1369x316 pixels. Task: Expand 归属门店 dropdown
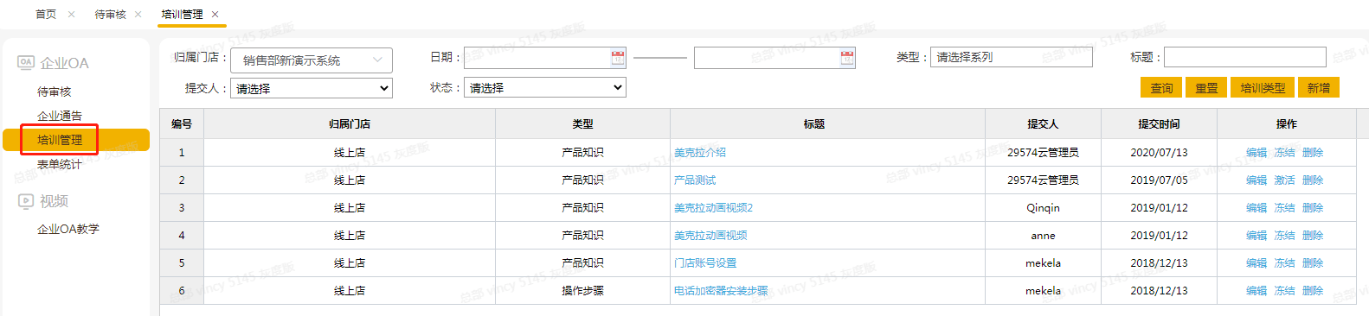(312, 60)
